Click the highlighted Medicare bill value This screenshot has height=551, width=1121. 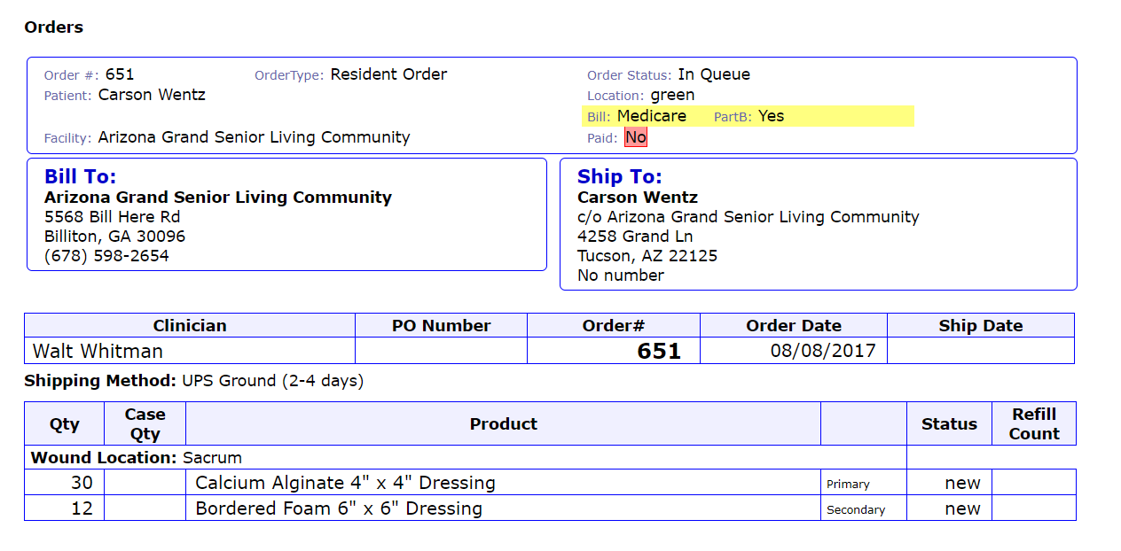click(x=651, y=116)
